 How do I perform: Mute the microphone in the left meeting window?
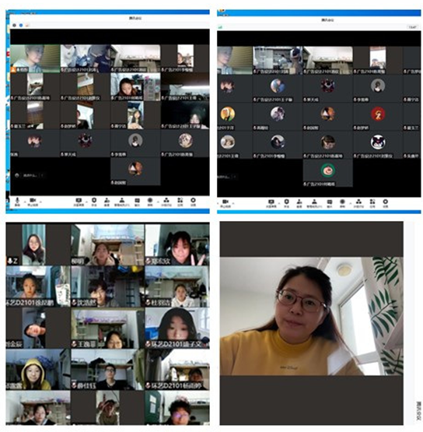point(17,202)
